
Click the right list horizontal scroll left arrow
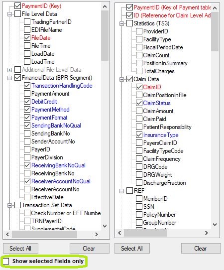119,233
